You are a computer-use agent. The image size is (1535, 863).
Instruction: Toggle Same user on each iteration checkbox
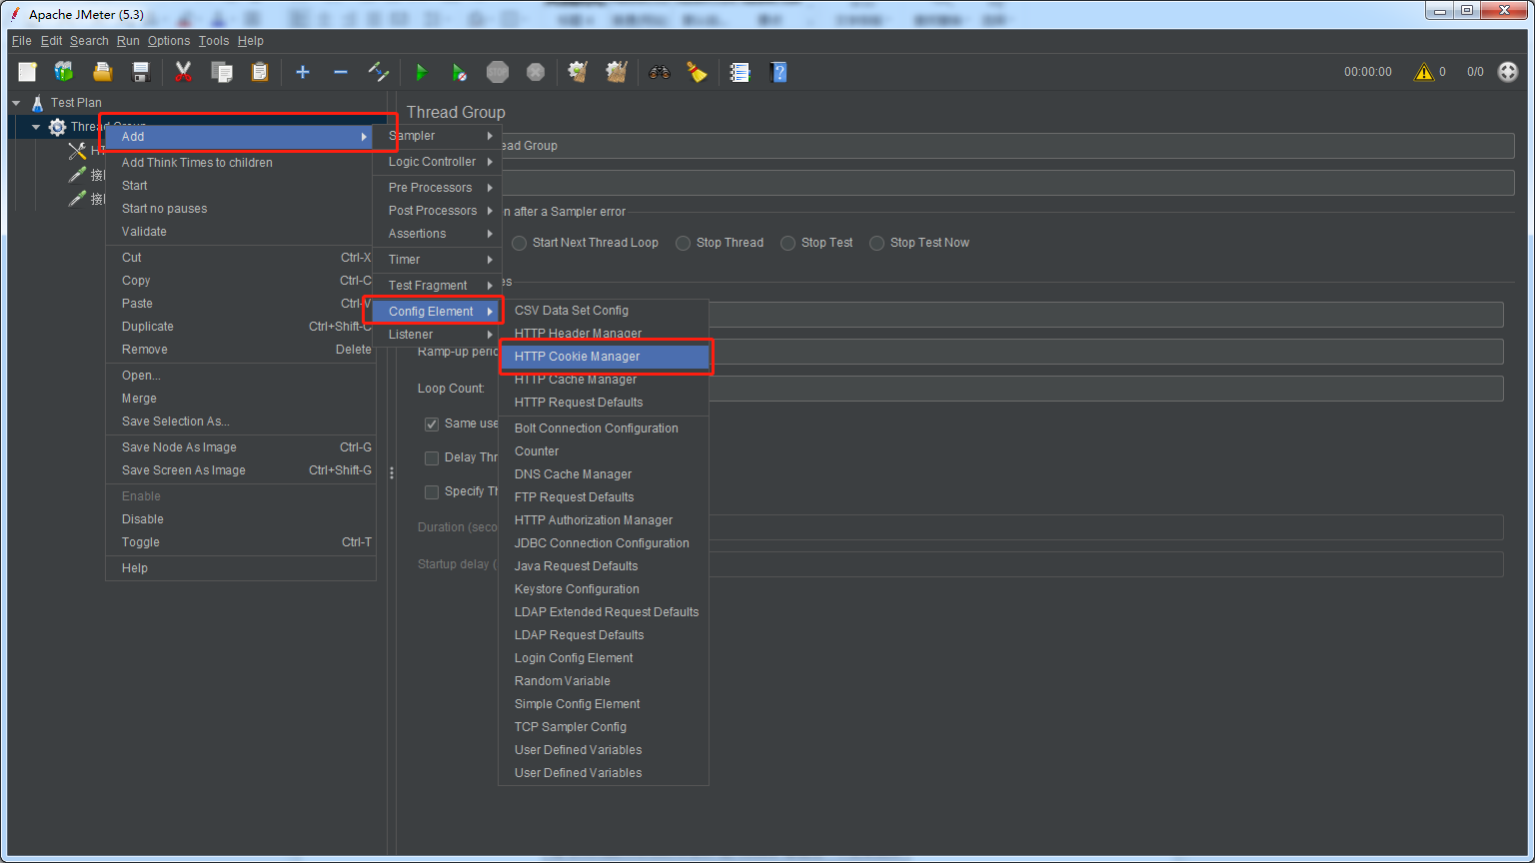tap(431, 424)
